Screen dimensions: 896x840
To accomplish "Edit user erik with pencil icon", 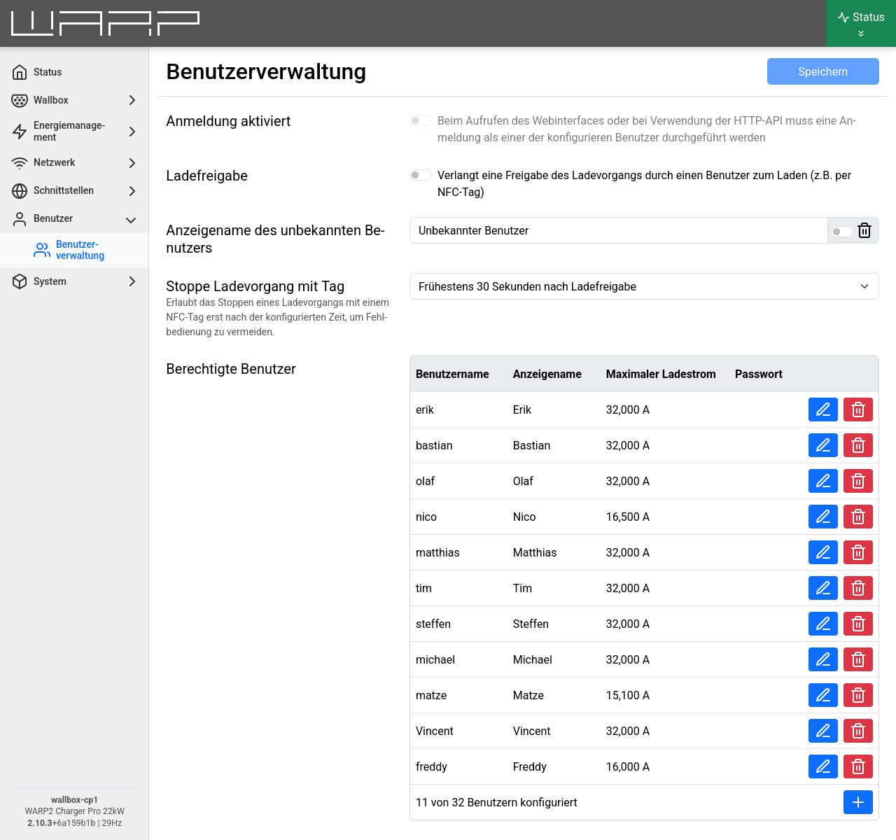I will click(823, 409).
